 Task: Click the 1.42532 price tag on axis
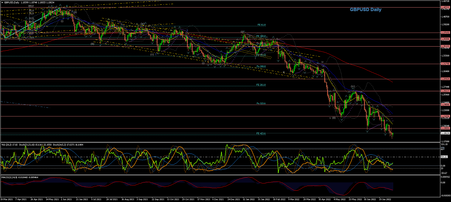point(446,7)
